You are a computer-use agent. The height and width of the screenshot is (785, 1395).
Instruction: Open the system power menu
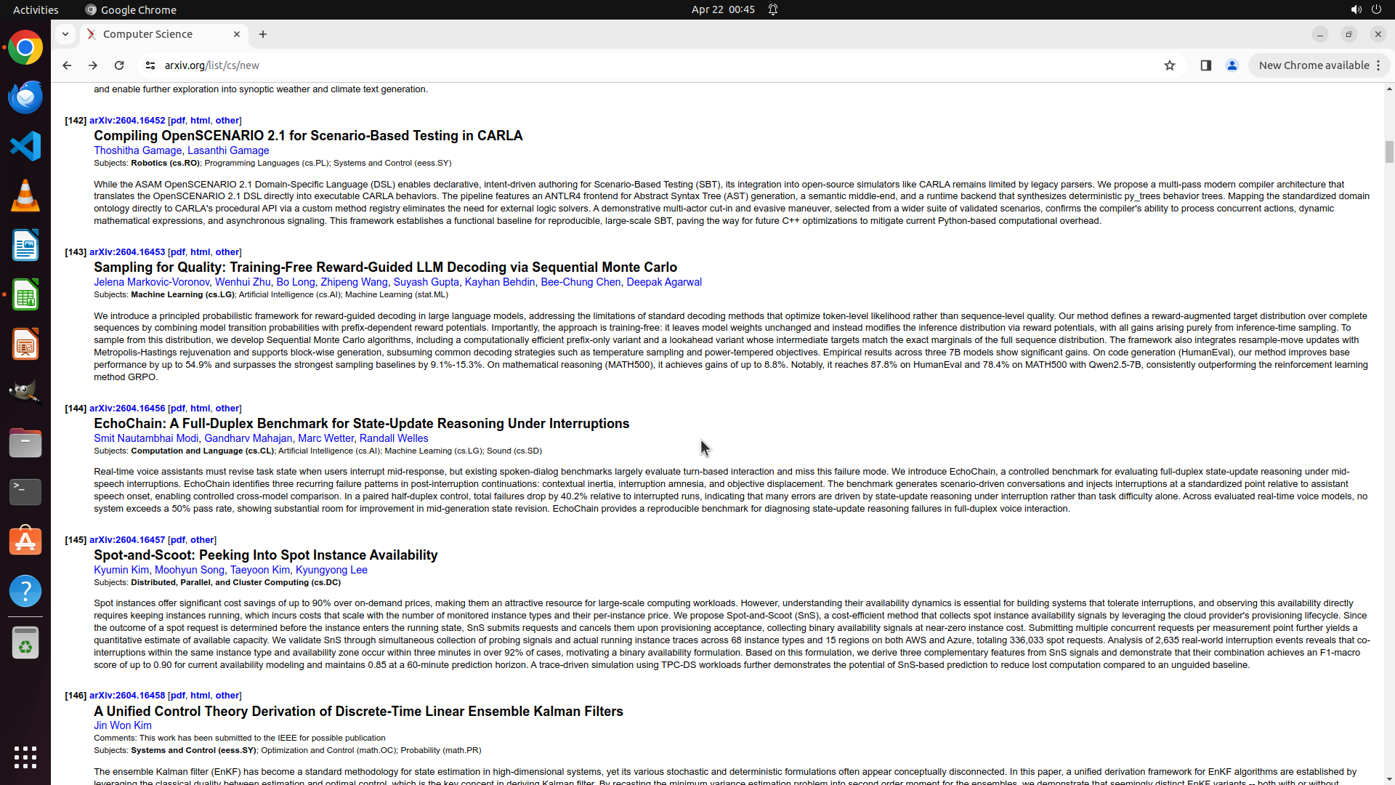point(1376,9)
